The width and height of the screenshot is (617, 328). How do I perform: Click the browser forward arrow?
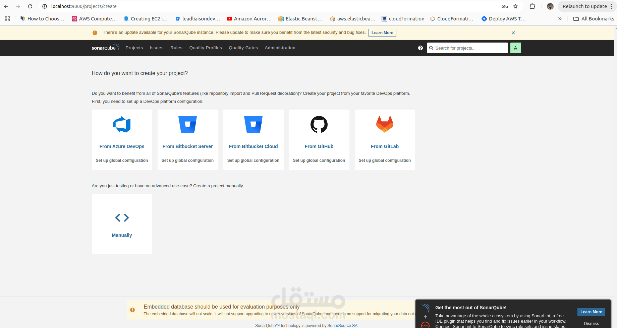(18, 6)
